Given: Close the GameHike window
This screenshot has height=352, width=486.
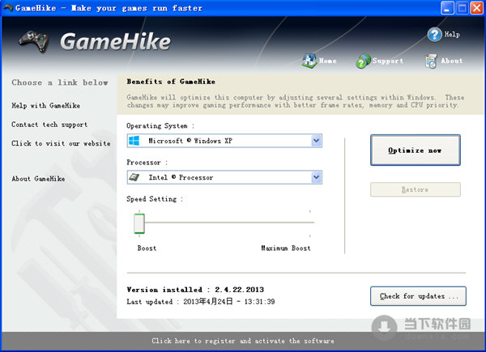Looking at the screenshot, I should (x=477, y=8).
